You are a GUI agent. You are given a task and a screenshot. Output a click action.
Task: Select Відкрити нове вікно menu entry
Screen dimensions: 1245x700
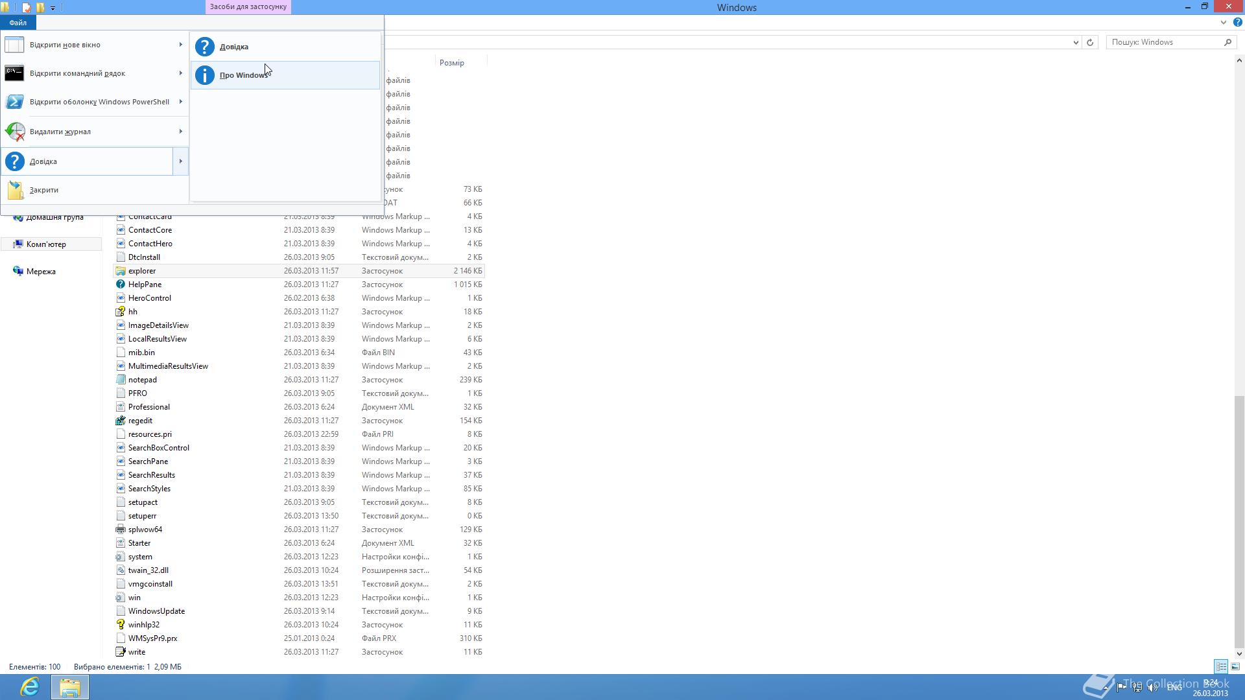pyautogui.click(x=94, y=45)
